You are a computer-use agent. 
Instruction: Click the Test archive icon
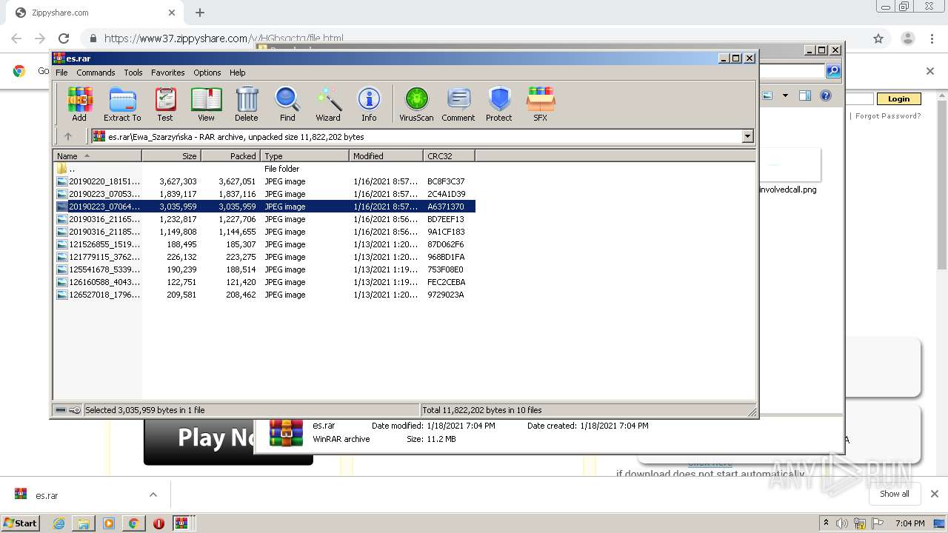(165, 104)
